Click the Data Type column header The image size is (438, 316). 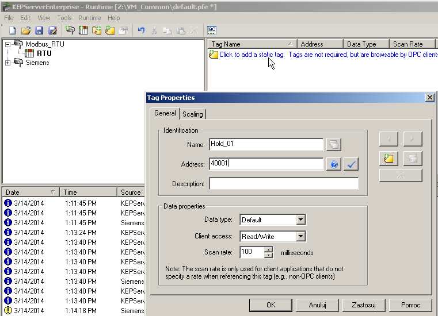(366, 44)
